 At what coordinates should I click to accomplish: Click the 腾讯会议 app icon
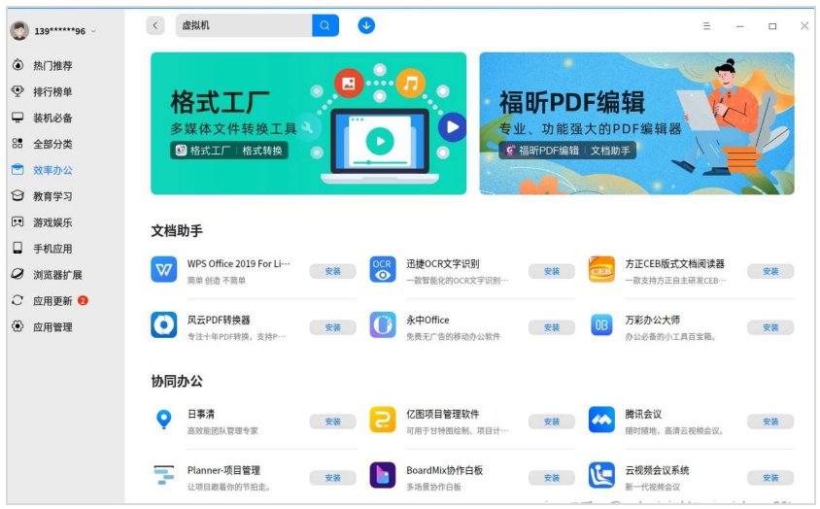click(x=601, y=420)
